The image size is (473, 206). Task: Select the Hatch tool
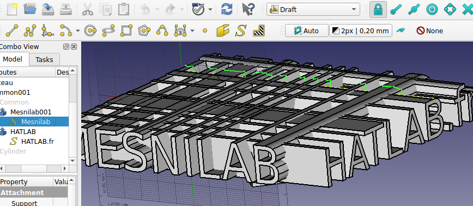coord(259,31)
